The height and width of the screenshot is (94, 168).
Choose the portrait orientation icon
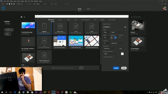pyautogui.click(x=112, y=38)
